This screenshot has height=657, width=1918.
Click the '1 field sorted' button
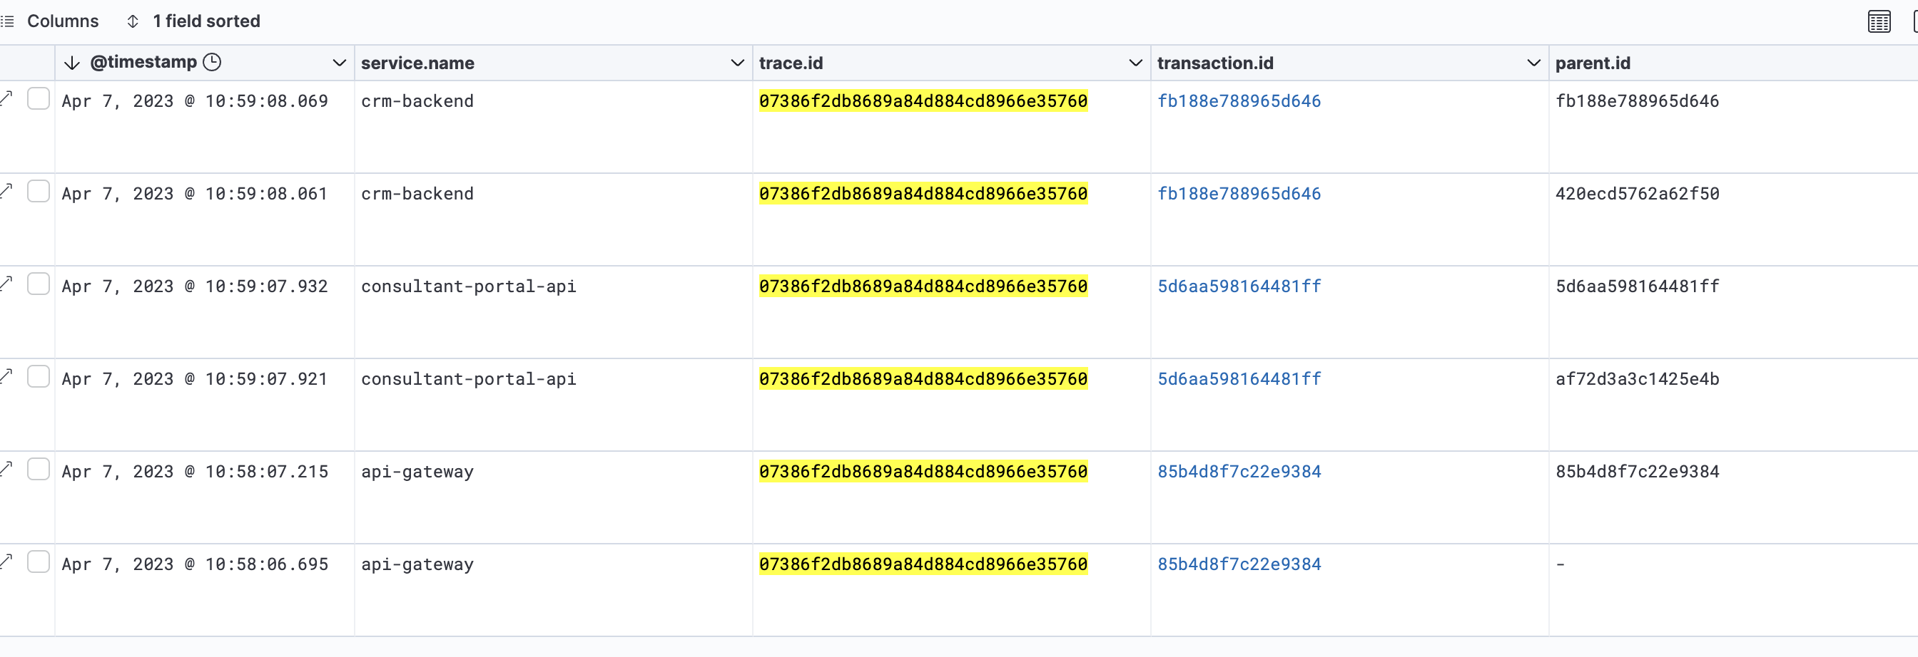[x=205, y=21]
